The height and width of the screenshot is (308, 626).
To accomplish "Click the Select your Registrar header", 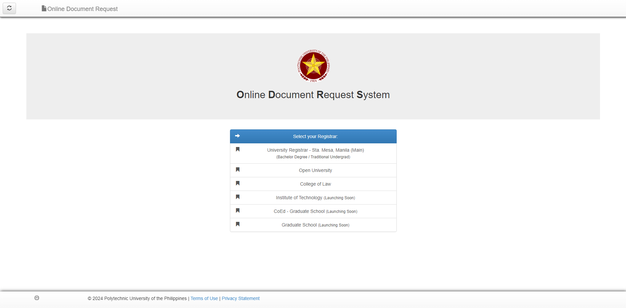I will [313, 136].
